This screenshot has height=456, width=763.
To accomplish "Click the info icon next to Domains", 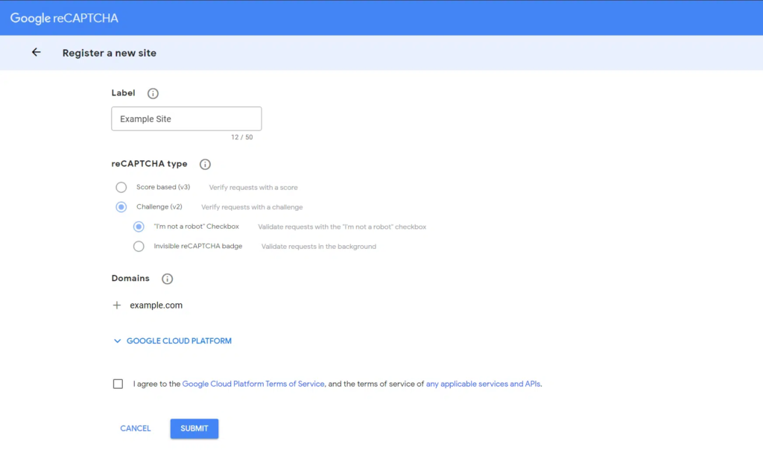I will pos(167,279).
